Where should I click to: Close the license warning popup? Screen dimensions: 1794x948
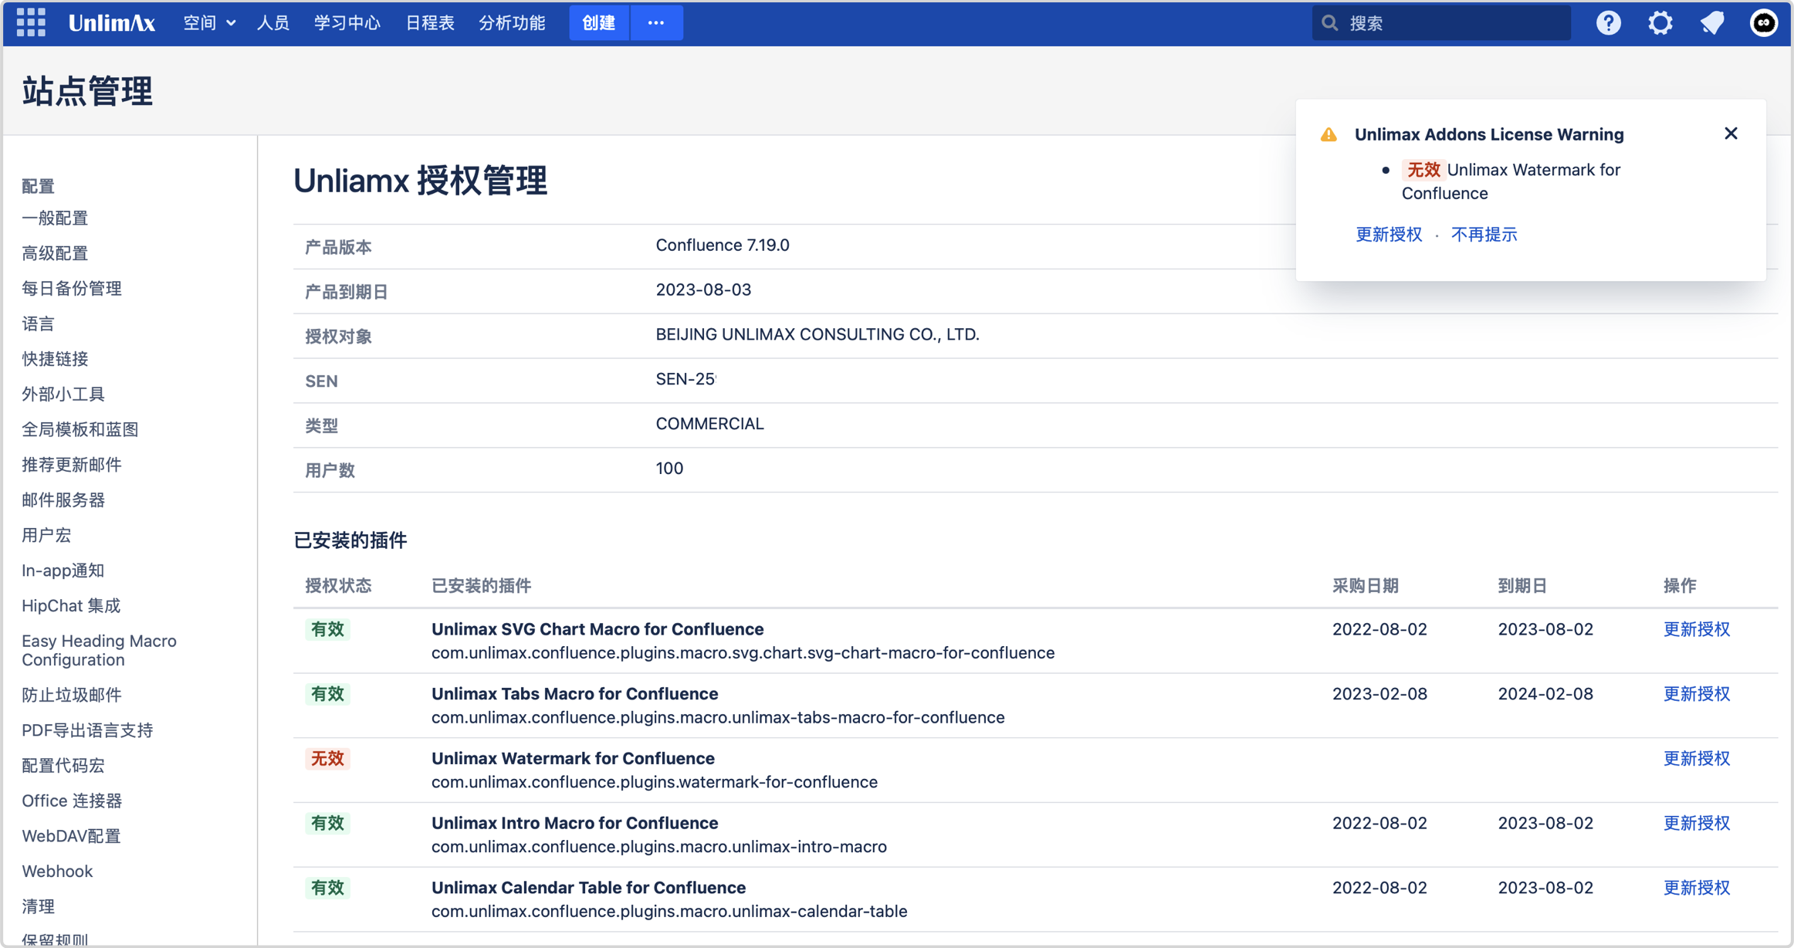click(x=1731, y=134)
